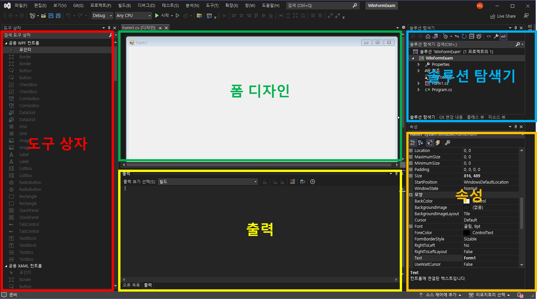Click the 검색 (Ctrl+Q) search box
Viewport: 537px width, 299px height.
click(x=322, y=5)
